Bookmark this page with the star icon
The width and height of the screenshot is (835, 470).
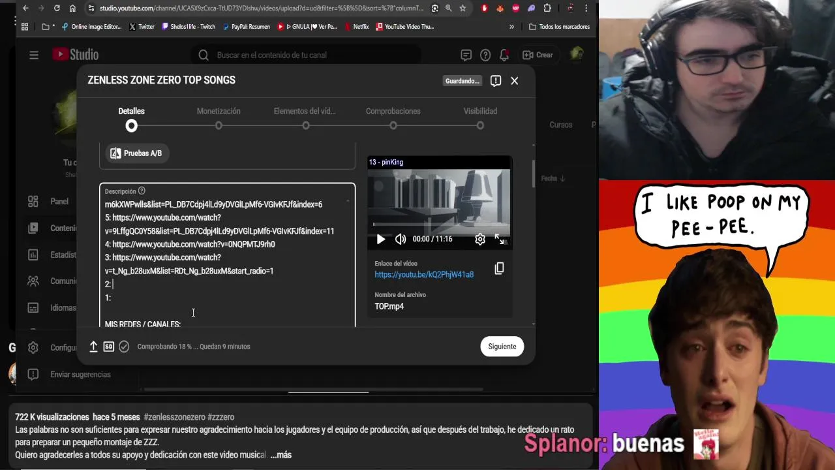tap(463, 8)
